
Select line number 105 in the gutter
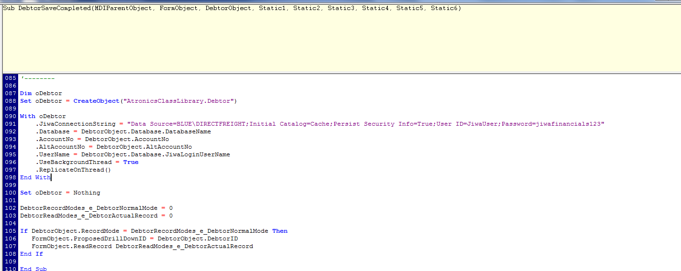10,231
